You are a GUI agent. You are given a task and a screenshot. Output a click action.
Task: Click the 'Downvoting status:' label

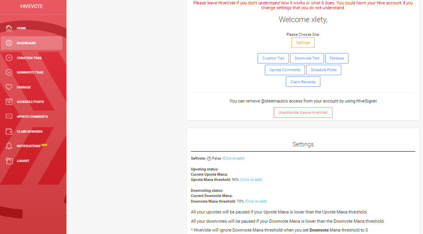207,191
